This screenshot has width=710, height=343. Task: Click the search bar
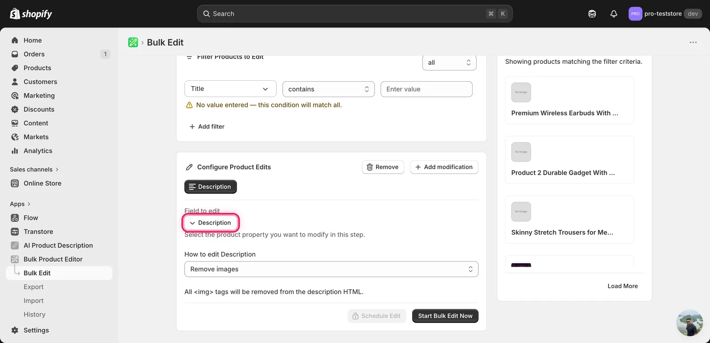pos(355,14)
